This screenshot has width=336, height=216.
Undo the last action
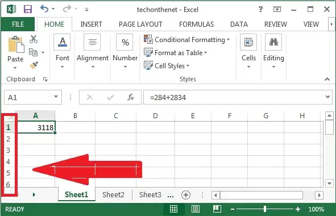pos(44,9)
